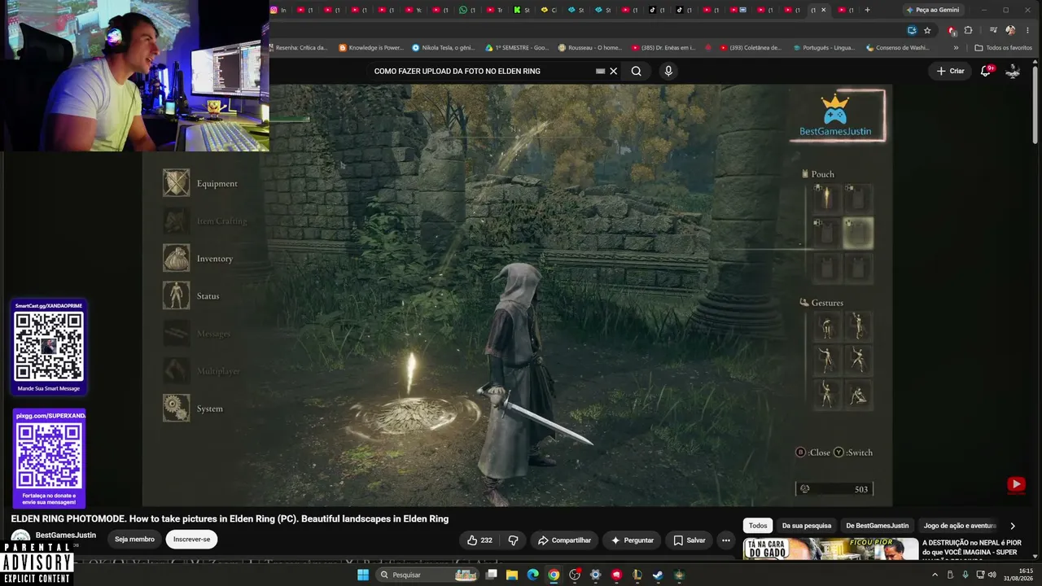Open the more actions ellipsis menu
Viewport: 1042px width, 586px height.
[x=726, y=540]
